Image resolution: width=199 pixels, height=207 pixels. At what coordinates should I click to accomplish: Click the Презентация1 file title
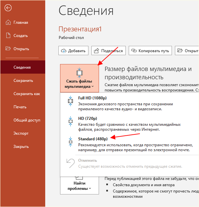[x=80, y=29]
